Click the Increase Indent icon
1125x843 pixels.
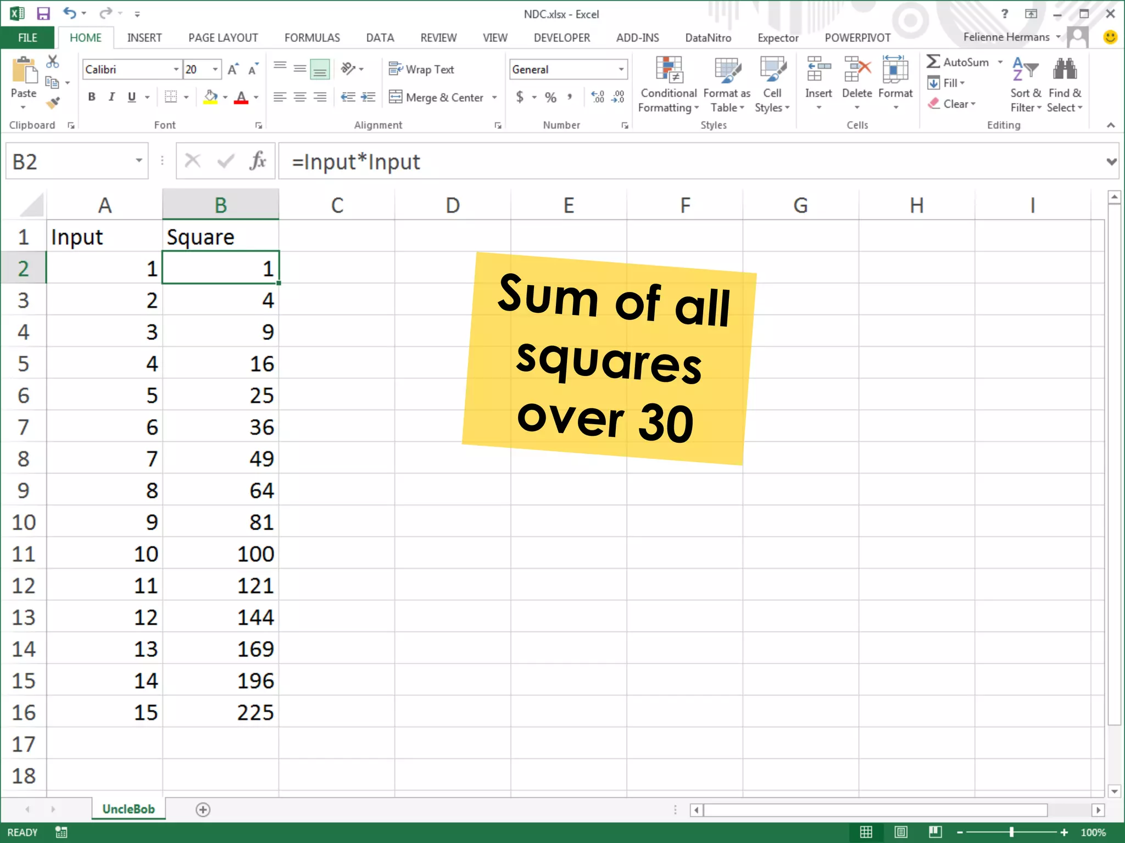click(367, 98)
